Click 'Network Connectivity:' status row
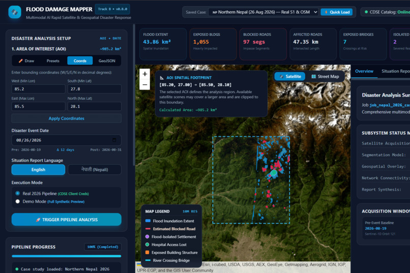Screen dimensions: 410x273 (x=386, y=178)
